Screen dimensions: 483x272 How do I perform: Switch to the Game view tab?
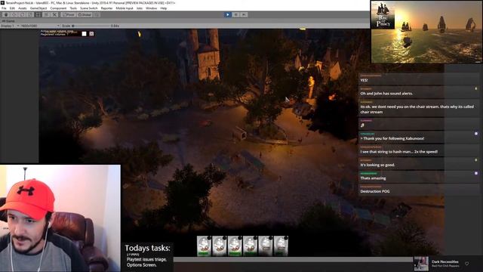(x=8, y=21)
